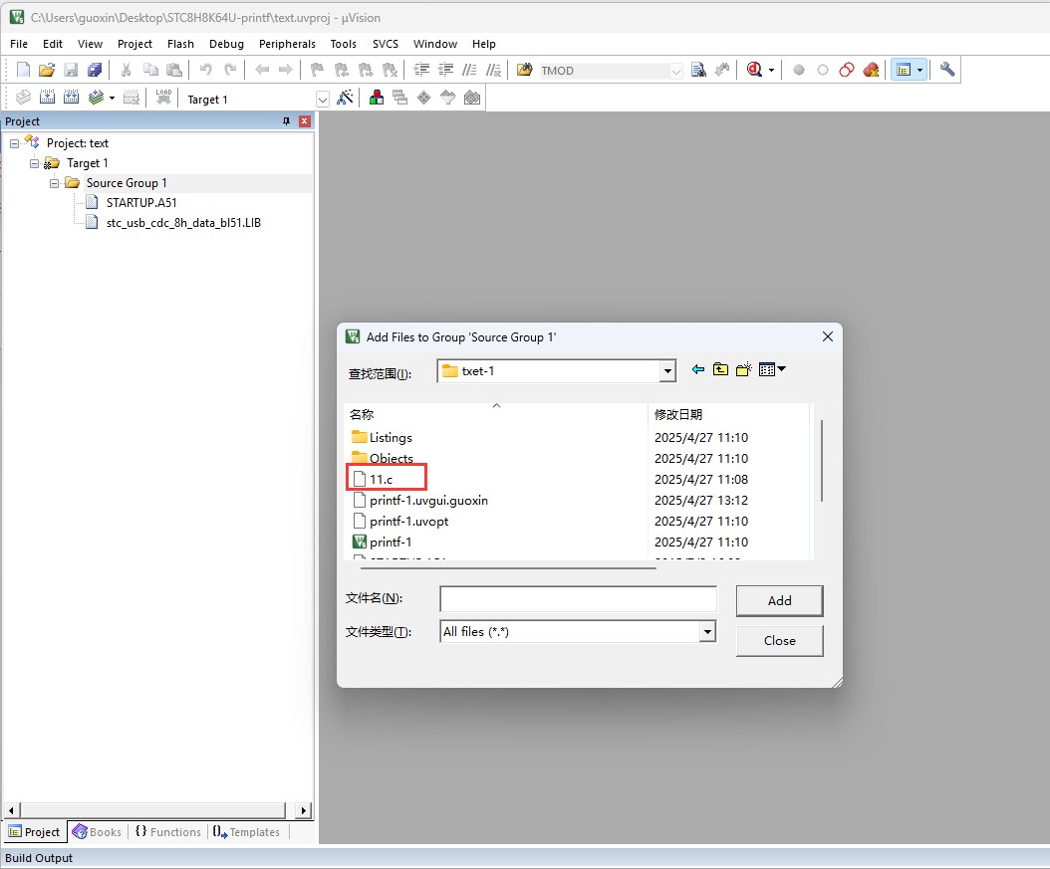The width and height of the screenshot is (1050, 869).
Task: Open the All files (*.*) file type dropdown
Action: click(708, 631)
